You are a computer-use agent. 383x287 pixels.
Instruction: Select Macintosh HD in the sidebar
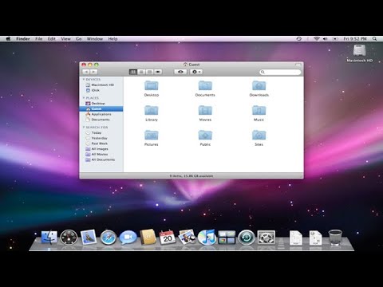101,85
